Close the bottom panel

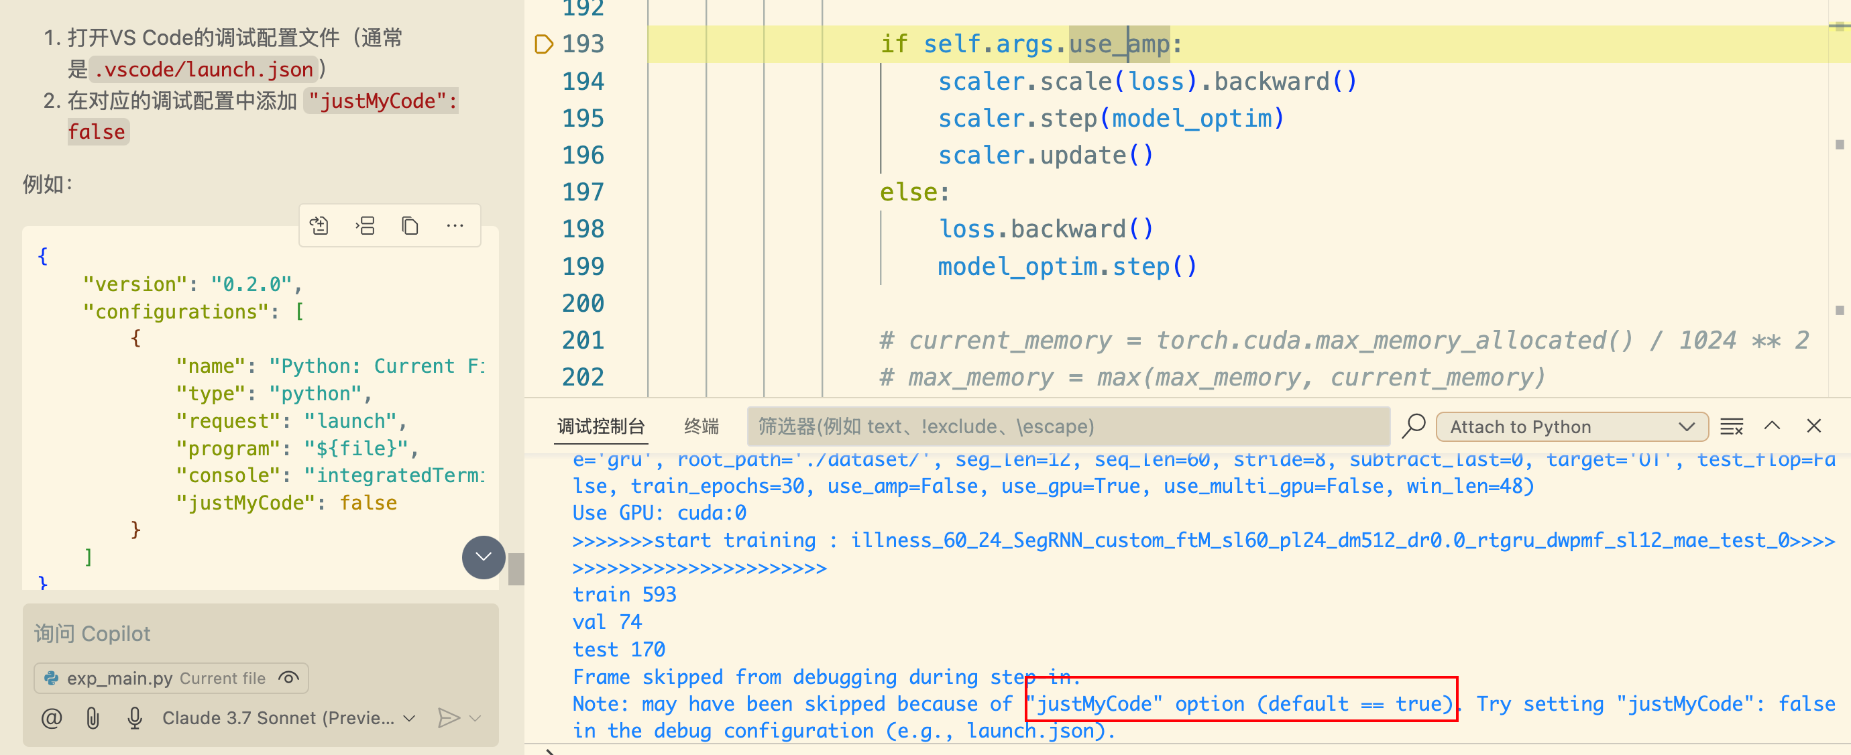coord(1813,425)
